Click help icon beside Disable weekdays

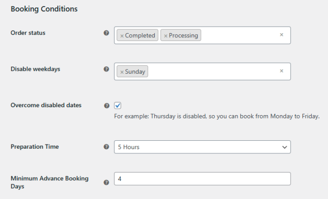pyautogui.click(x=106, y=69)
